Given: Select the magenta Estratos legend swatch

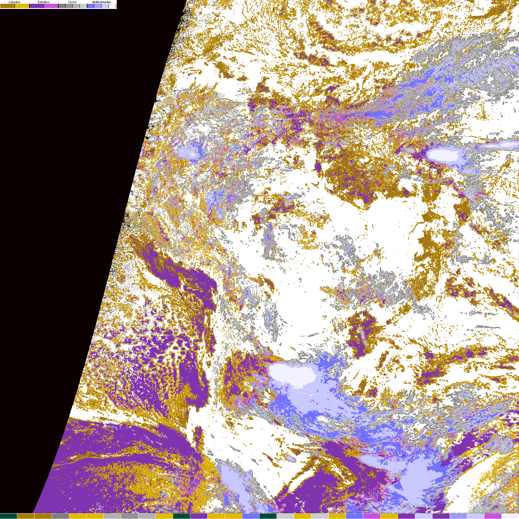Looking at the screenshot, I should pyautogui.click(x=51, y=6).
